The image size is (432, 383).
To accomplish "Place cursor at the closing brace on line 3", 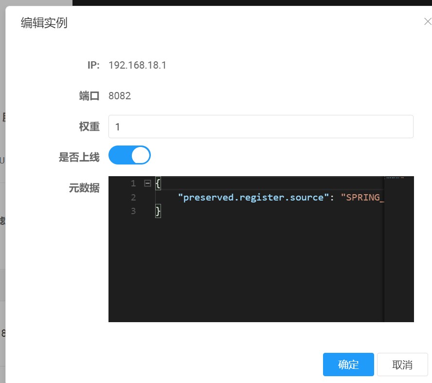I will coord(158,211).
